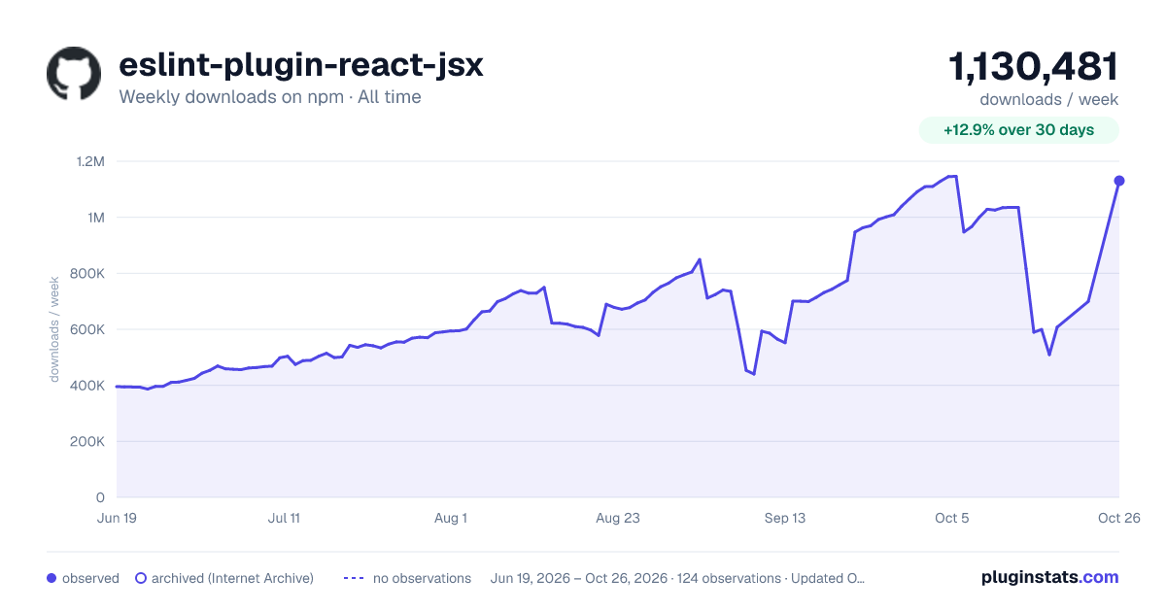Click the 1.2M y-axis label
Image resolution: width=1166 pixels, height=612 pixels.
pyautogui.click(x=90, y=161)
